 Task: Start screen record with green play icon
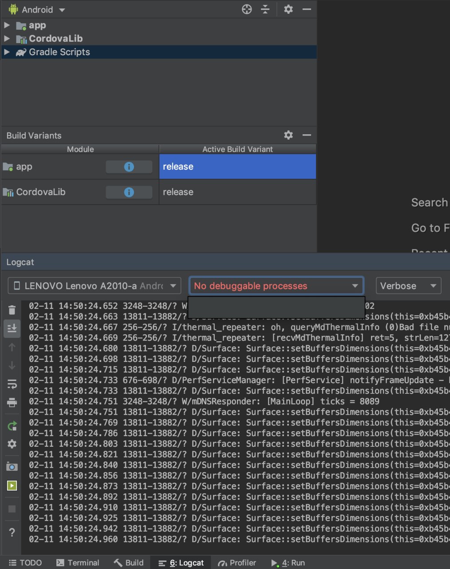point(12,486)
